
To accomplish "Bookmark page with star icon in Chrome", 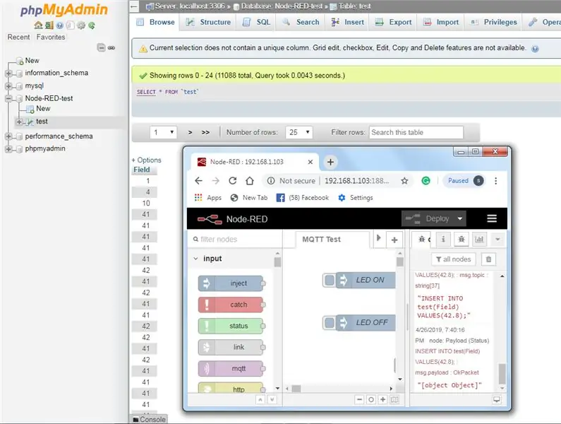I will click(404, 181).
